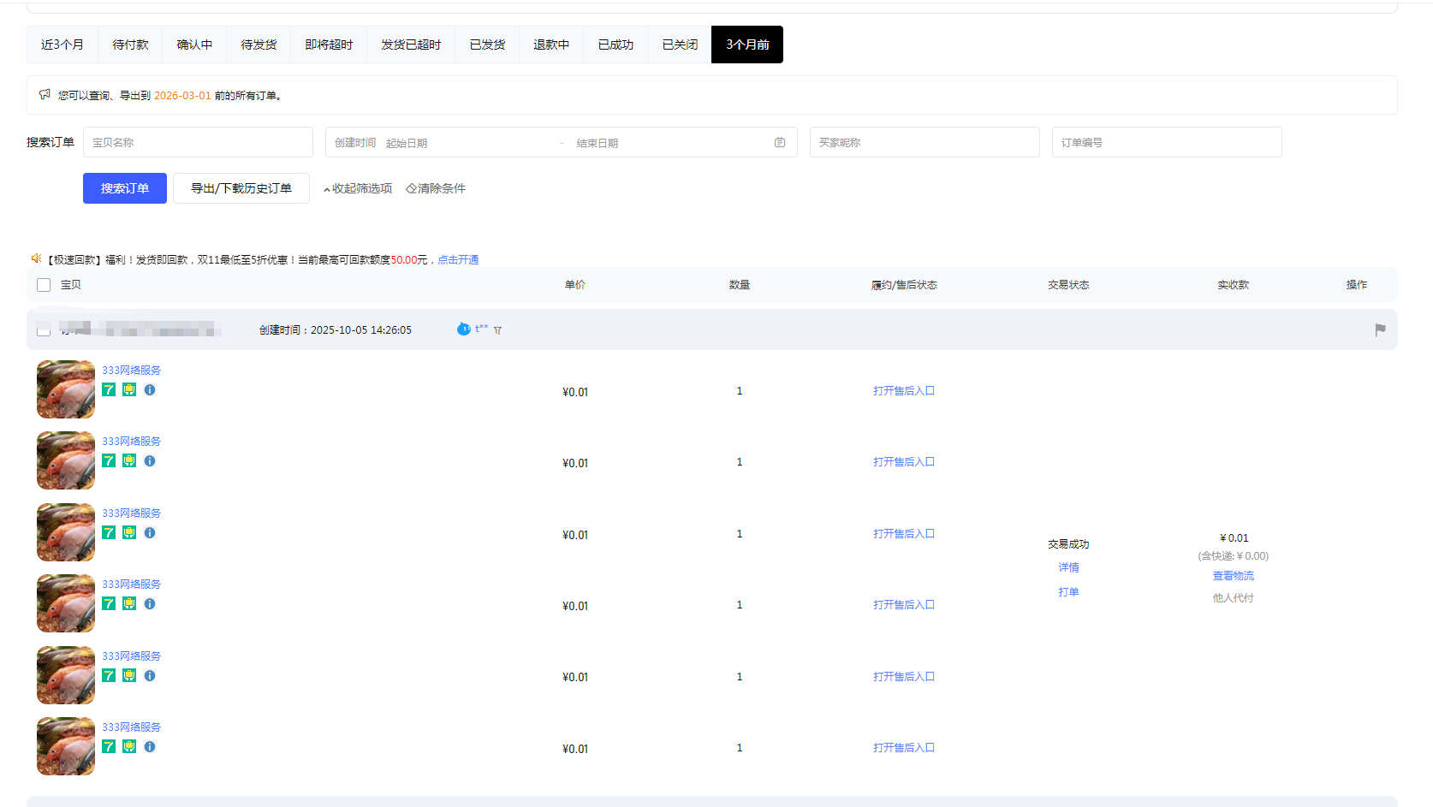Tick the checkbox on the 2025-10-05 order header
The width and height of the screenshot is (1433, 807).
[x=44, y=329]
